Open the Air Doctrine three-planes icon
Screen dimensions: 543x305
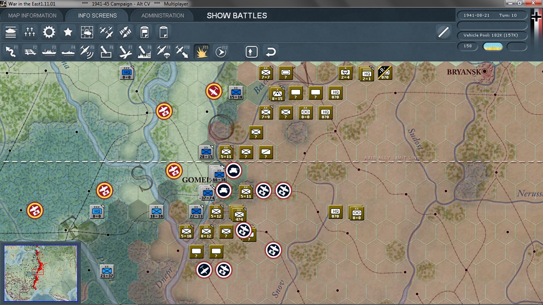coord(106,32)
